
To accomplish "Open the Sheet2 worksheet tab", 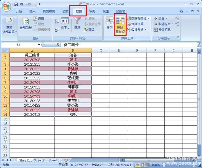I will (39, 160).
